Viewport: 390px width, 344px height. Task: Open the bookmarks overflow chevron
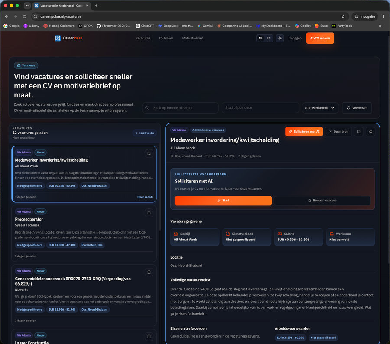(380, 26)
